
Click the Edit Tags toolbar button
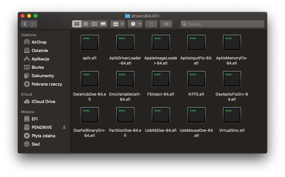coord(166,24)
